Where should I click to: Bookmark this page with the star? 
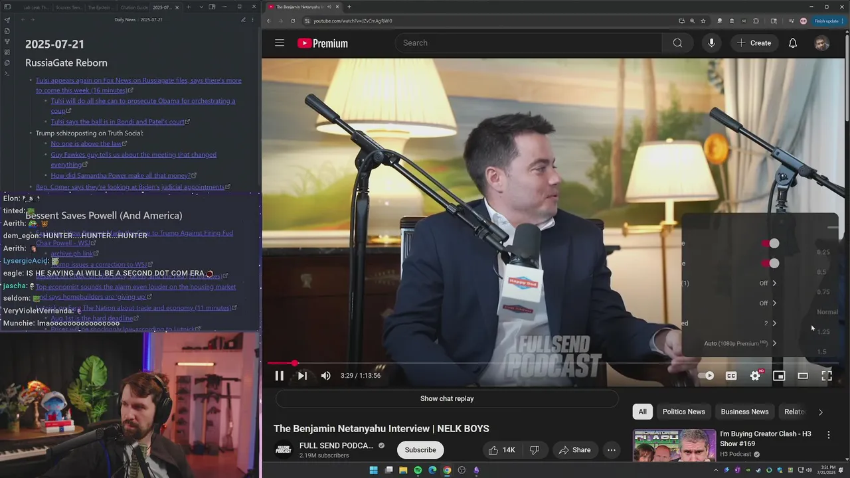[x=703, y=21]
